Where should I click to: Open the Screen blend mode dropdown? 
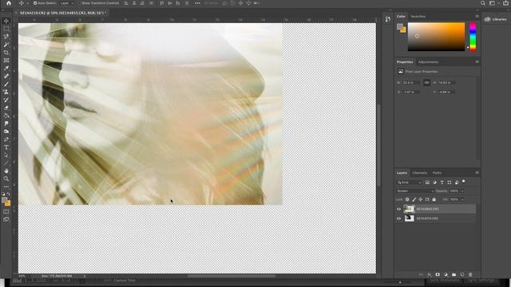[x=415, y=191]
